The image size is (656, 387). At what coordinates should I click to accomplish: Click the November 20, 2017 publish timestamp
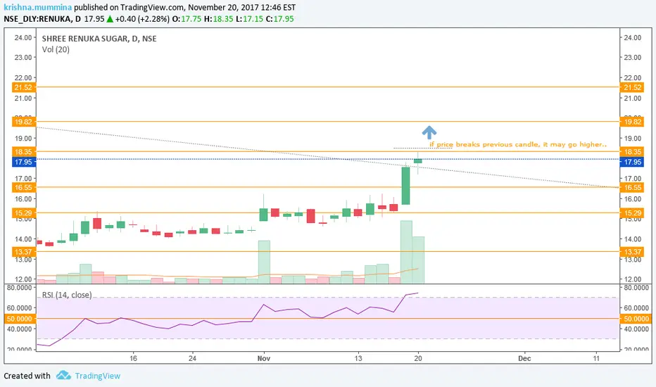tap(241, 8)
